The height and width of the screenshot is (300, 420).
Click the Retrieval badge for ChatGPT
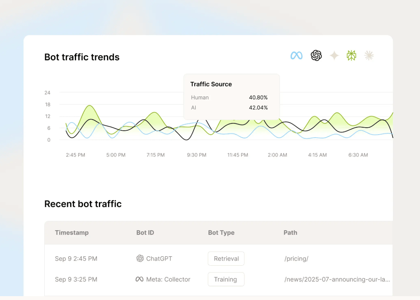[x=226, y=258]
